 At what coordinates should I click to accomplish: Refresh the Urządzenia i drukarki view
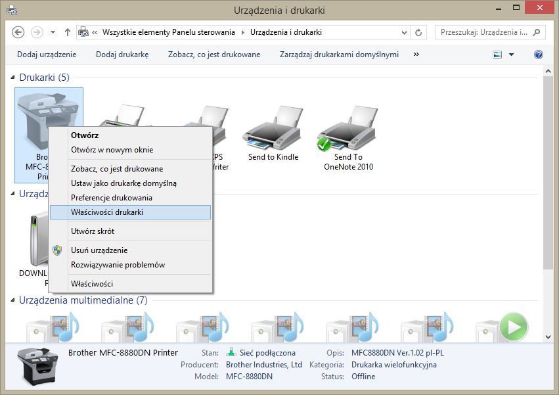(x=418, y=32)
